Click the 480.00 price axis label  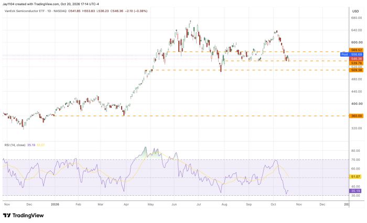(357, 79)
